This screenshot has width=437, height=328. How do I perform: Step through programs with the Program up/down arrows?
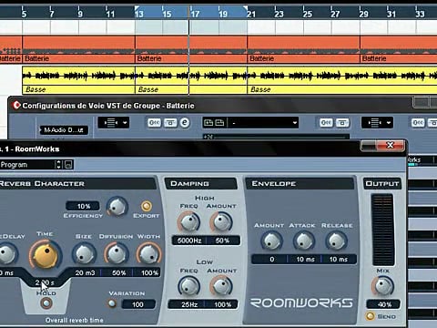(x=58, y=165)
